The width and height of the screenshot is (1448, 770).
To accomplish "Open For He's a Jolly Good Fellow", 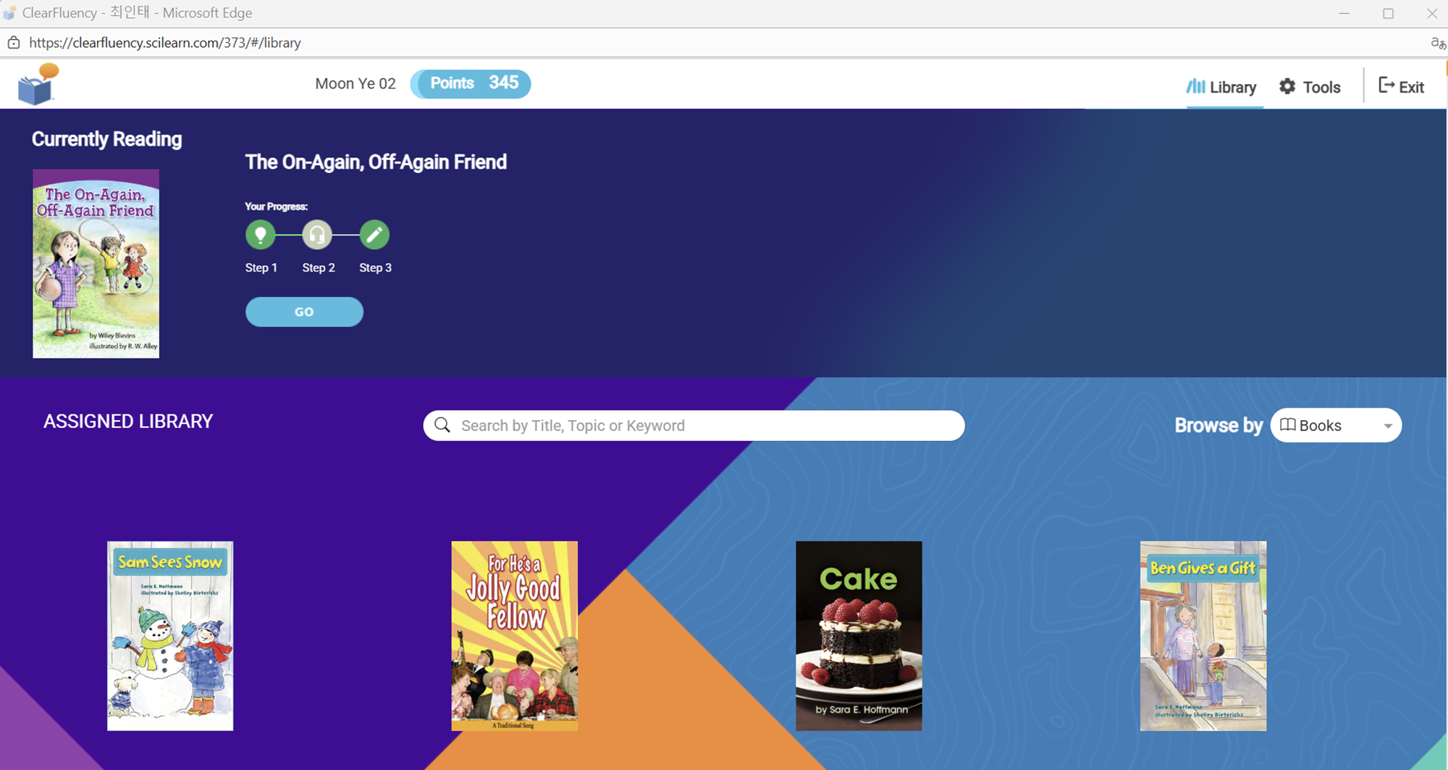I will pyautogui.click(x=515, y=635).
